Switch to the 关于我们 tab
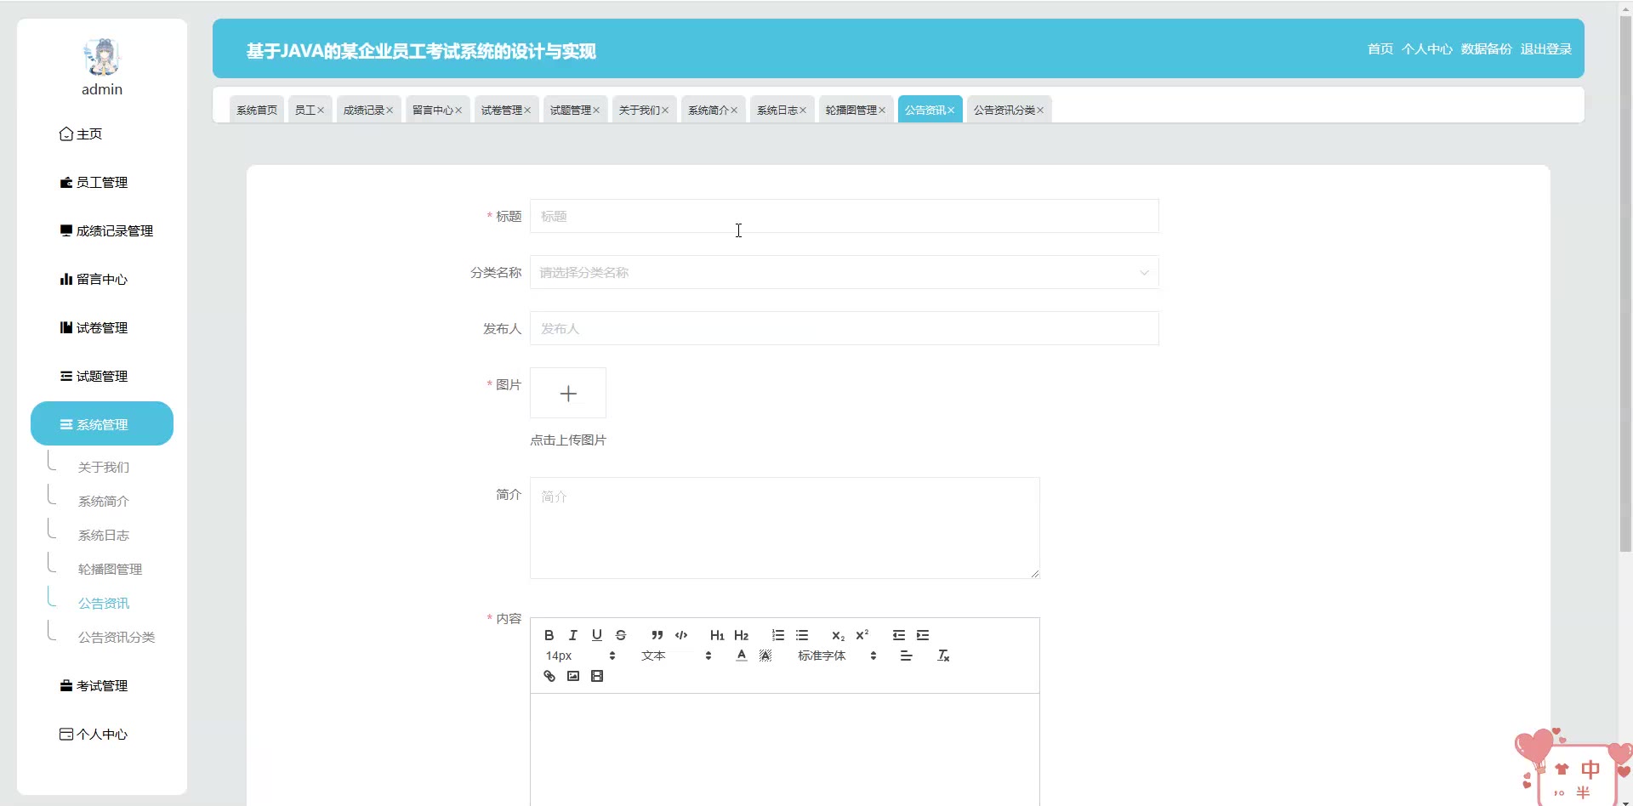Screen dimensions: 1633x806 click(x=640, y=110)
